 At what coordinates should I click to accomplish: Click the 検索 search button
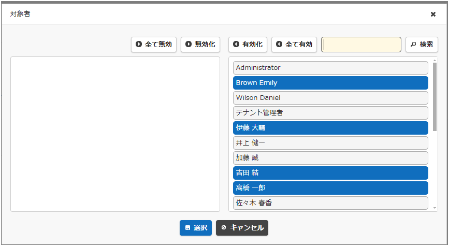pyautogui.click(x=422, y=45)
